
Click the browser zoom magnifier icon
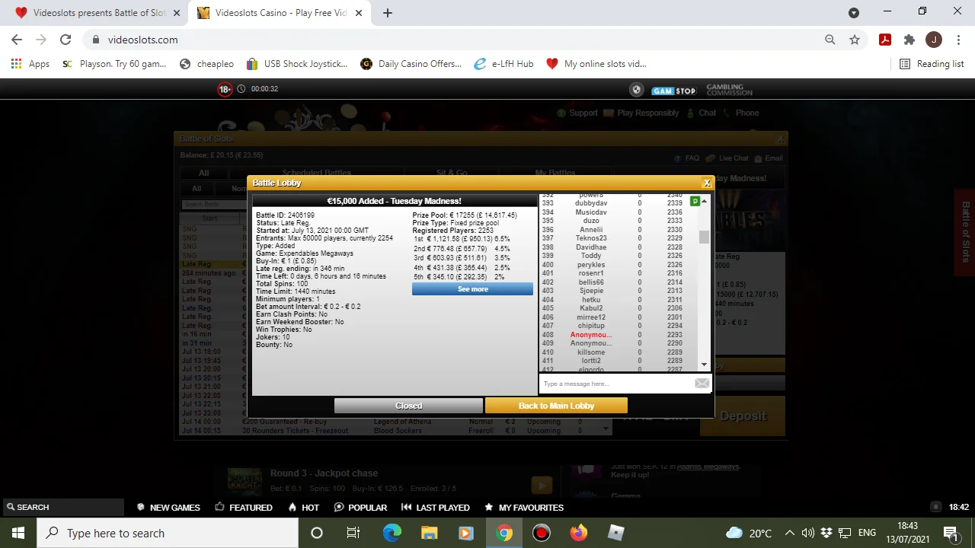point(830,40)
